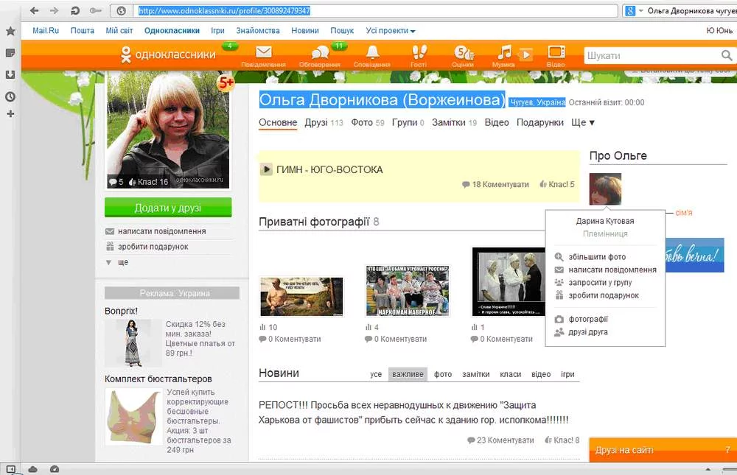Click зробити подарунок in popup menu
This screenshot has height=475, width=737.
pos(604,295)
